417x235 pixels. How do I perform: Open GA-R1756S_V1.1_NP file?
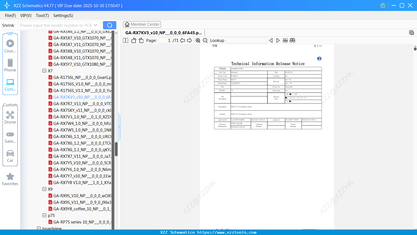[80, 90]
